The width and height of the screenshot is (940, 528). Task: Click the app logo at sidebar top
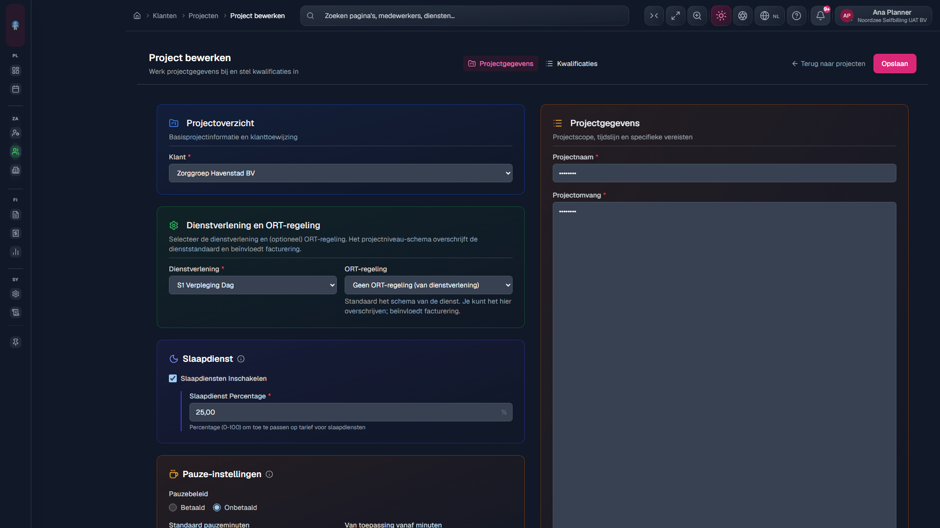[x=15, y=25]
